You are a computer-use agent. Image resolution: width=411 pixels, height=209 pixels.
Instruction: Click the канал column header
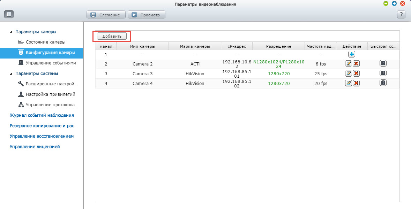pos(106,46)
